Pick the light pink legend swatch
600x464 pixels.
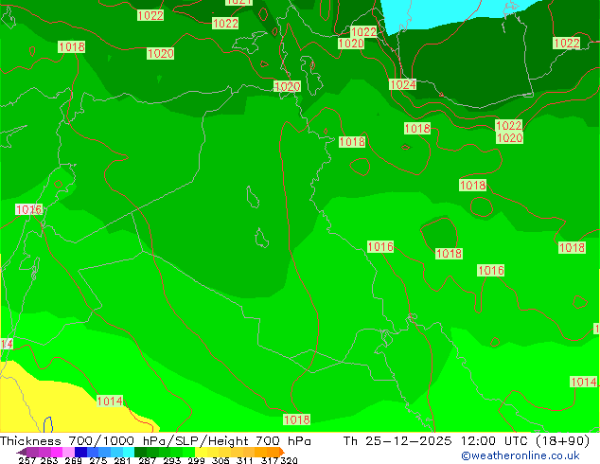click(68, 452)
